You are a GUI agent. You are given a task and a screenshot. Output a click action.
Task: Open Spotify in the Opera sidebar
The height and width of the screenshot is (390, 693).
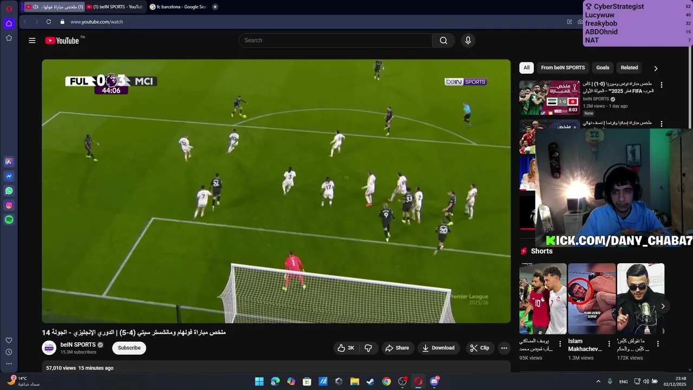click(x=9, y=220)
